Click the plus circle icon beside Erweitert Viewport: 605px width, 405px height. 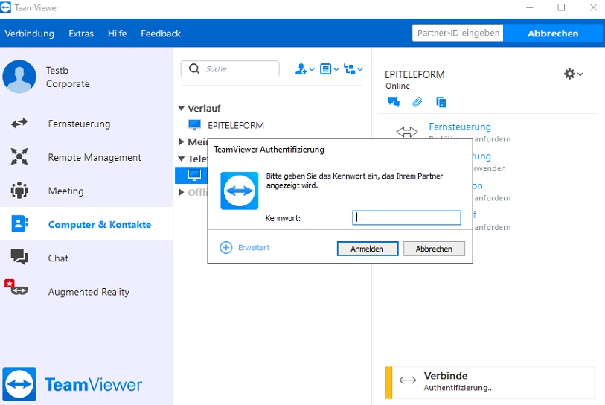point(226,247)
